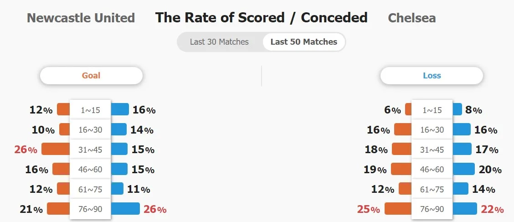Click the blue 20% bar in Loss chart

[463, 169]
